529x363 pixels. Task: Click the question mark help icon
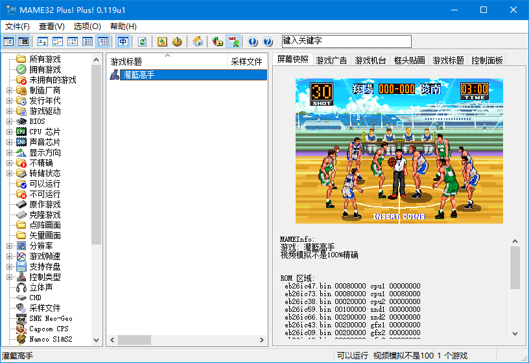pos(268,41)
